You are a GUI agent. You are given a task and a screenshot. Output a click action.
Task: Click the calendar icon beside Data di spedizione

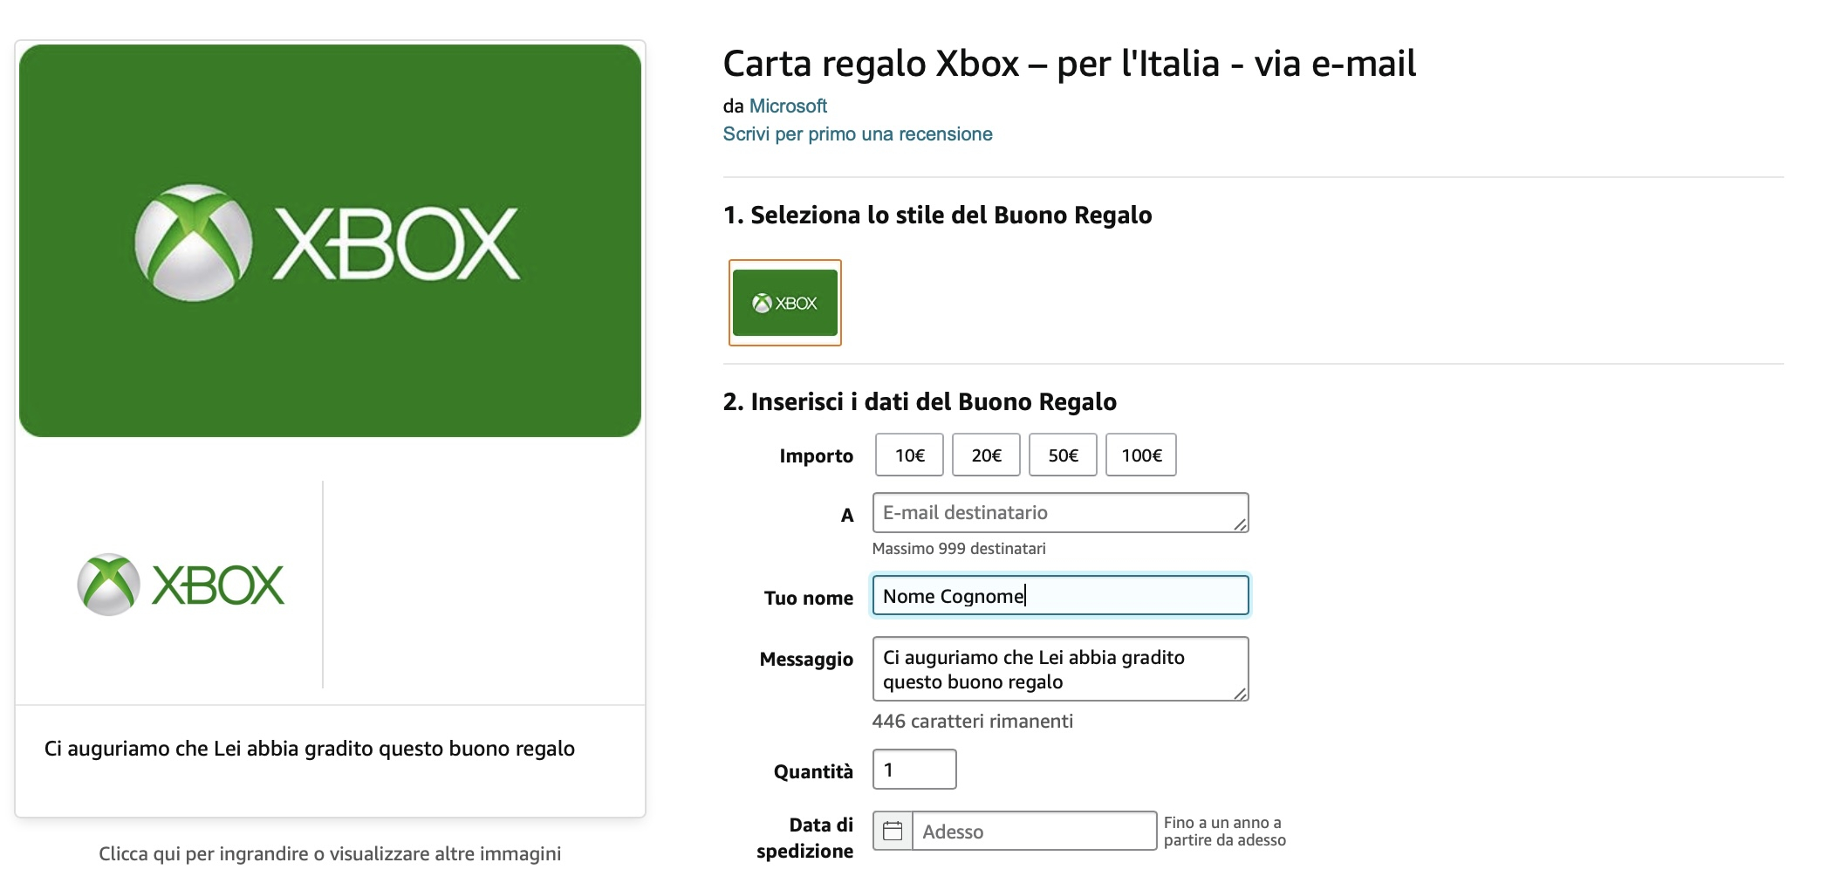892,831
